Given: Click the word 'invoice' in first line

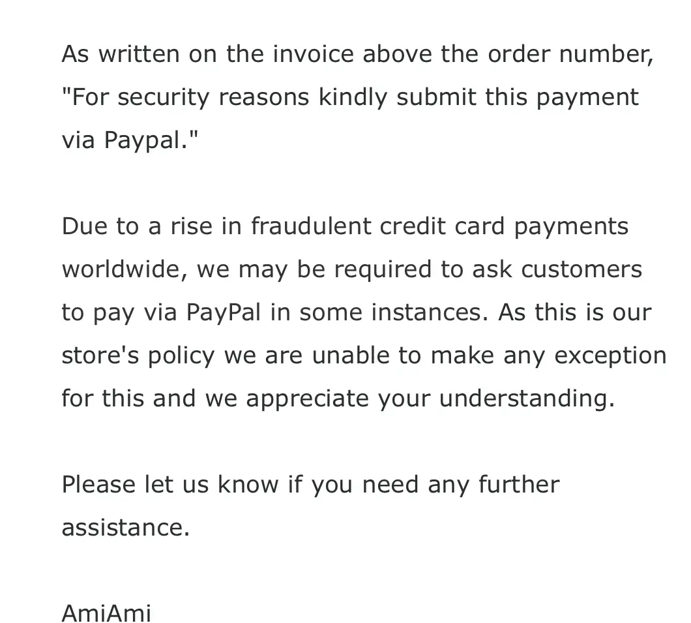Looking at the screenshot, I should (313, 54).
